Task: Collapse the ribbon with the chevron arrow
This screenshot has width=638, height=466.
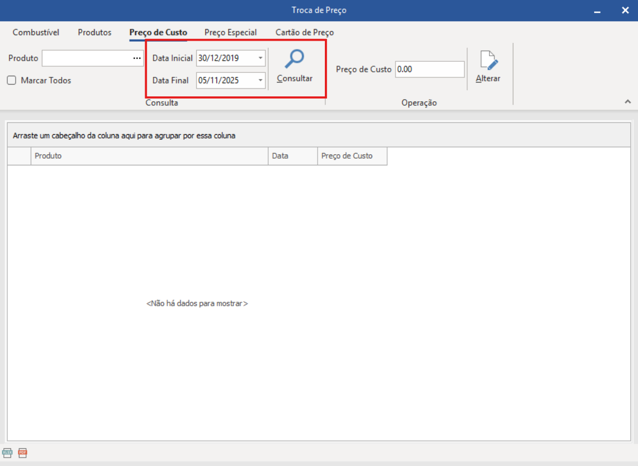Action: coord(627,102)
